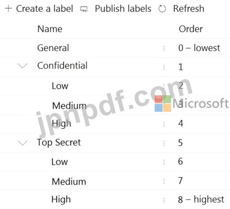The image size is (230, 209).
Task: Open the more-options dots for Confidential
Action: [x=164, y=67]
